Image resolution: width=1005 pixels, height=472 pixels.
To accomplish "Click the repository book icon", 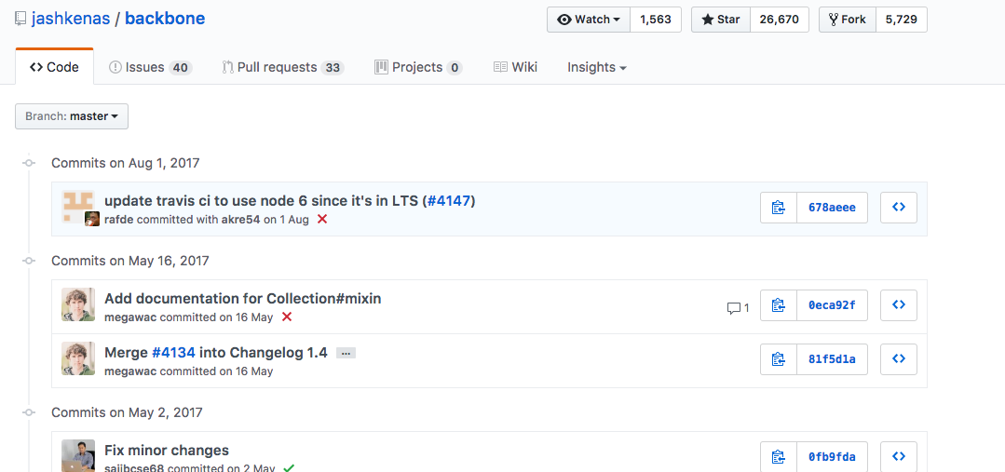I will tap(20, 19).
